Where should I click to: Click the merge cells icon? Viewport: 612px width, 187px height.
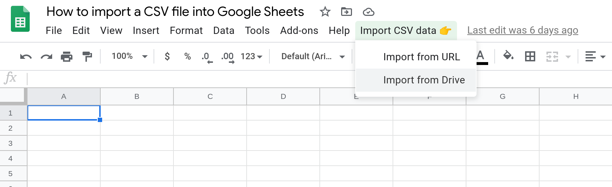[552, 57]
